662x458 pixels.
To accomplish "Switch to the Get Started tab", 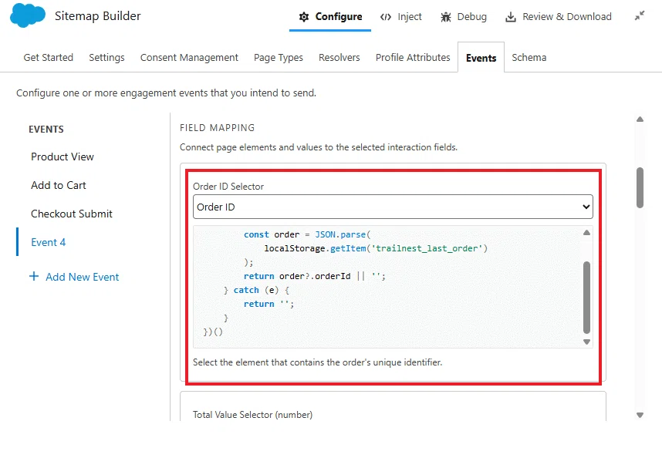I will click(x=48, y=57).
